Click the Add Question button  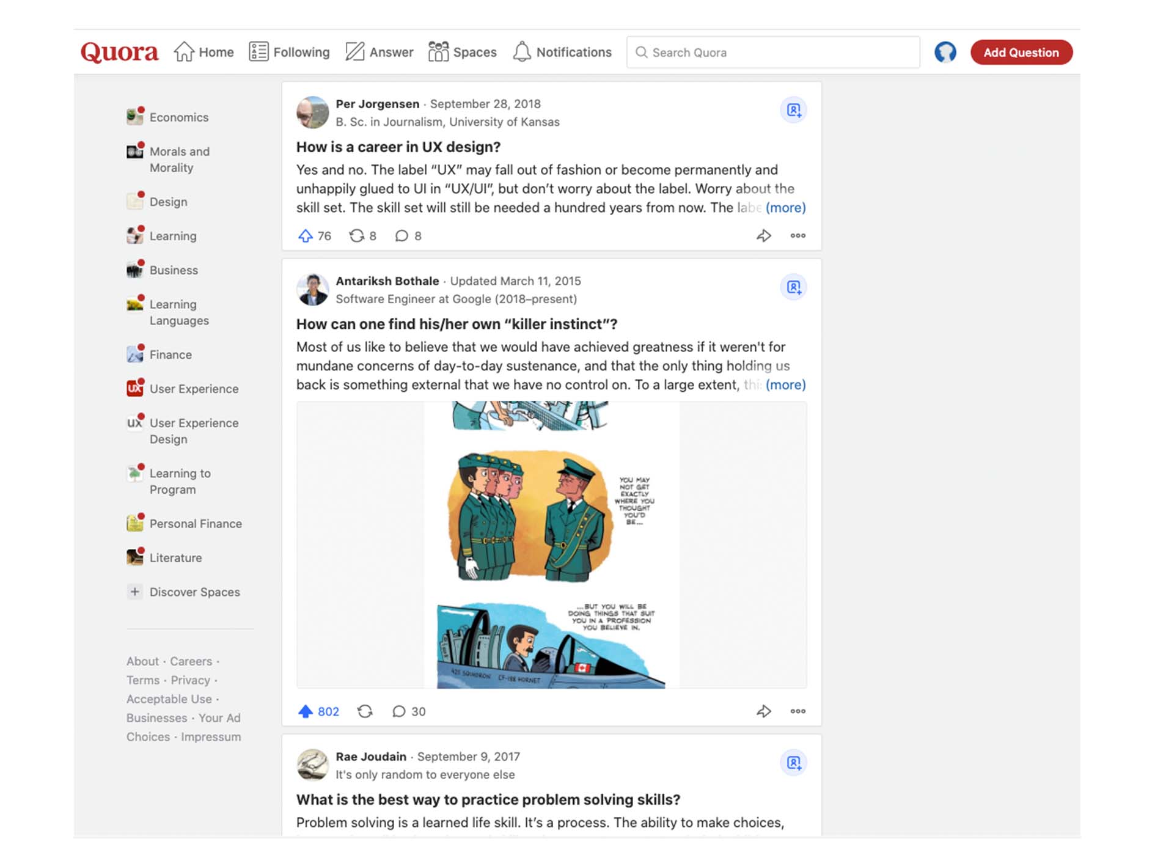[1021, 53]
